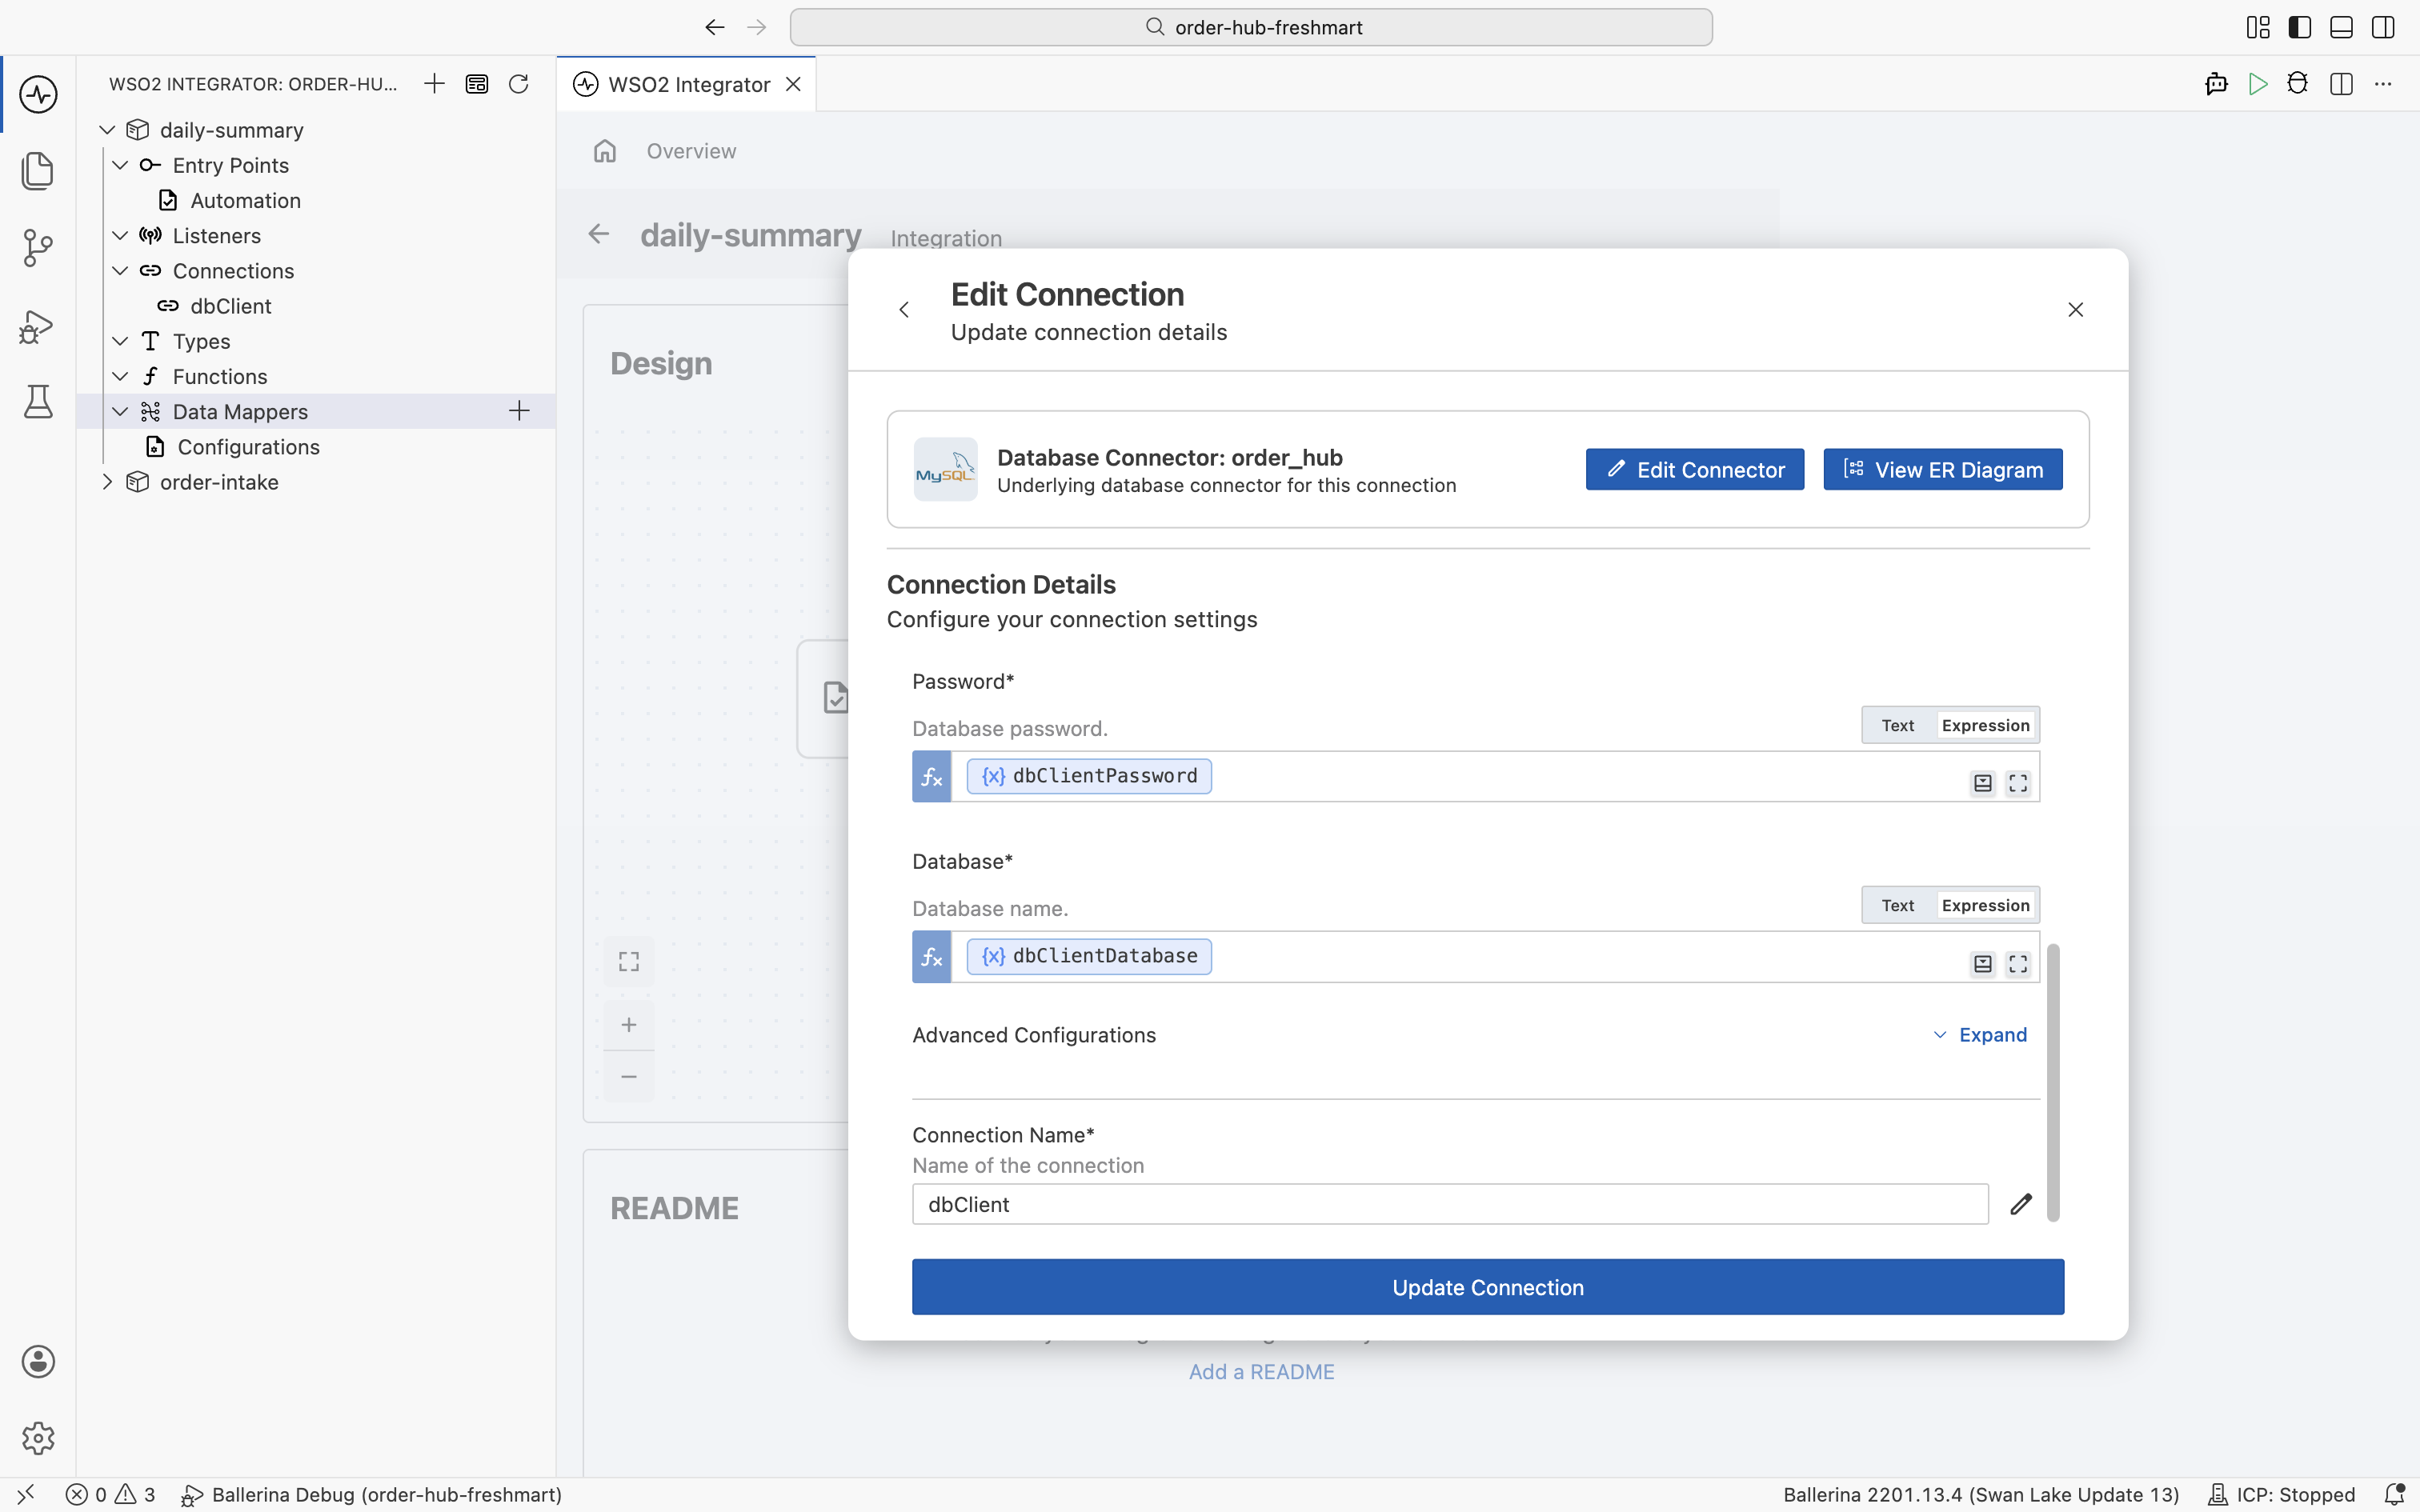Click the green Run play icon

(2258, 84)
